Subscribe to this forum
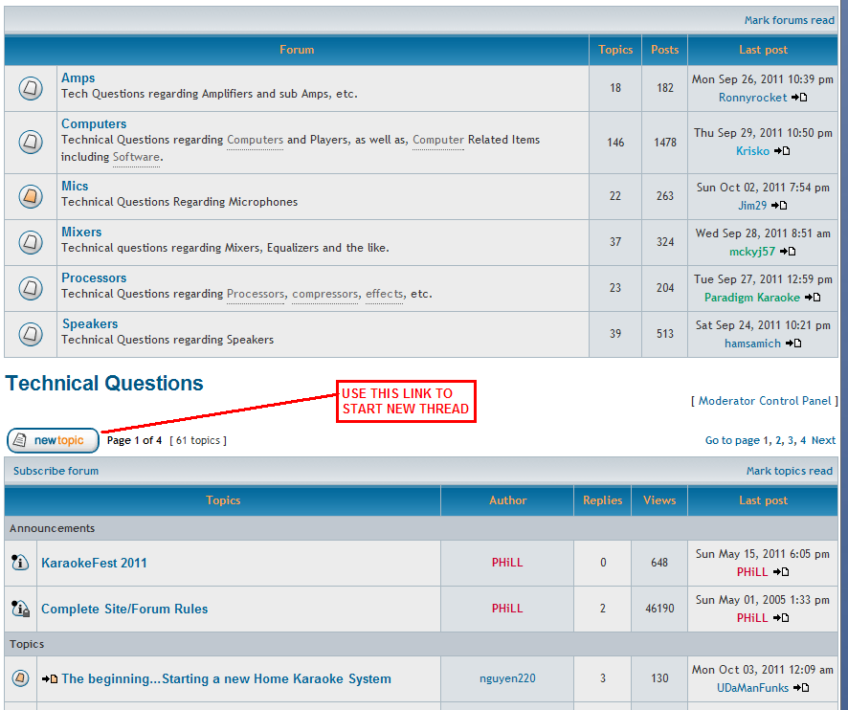 tap(56, 471)
